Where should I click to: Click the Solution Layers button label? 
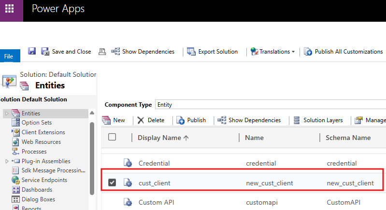[323, 120]
